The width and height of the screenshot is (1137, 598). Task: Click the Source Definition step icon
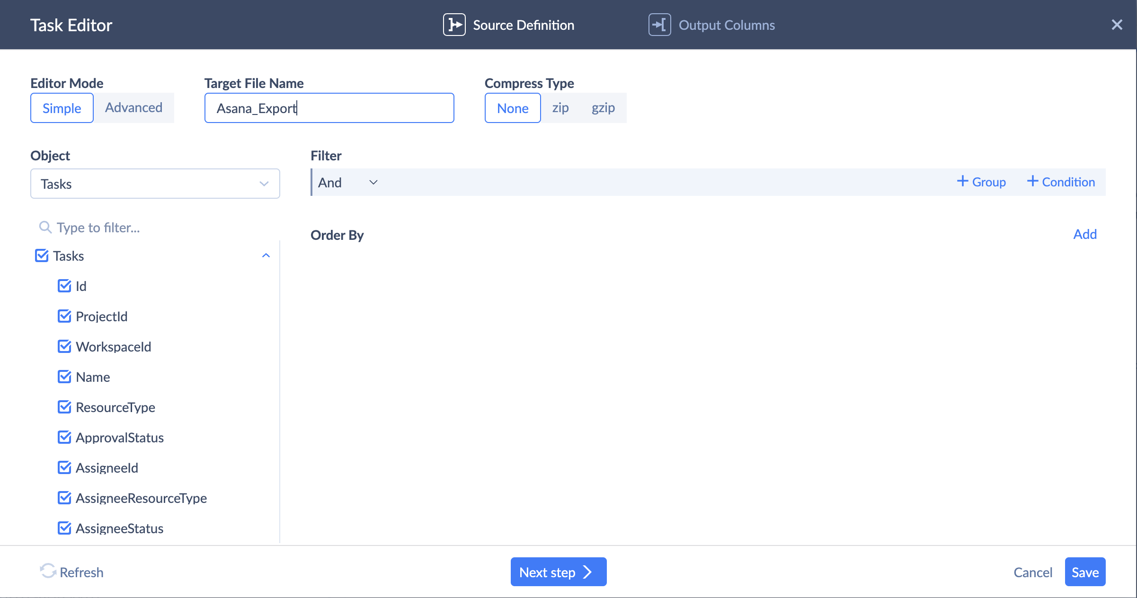click(x=454, y=25)
